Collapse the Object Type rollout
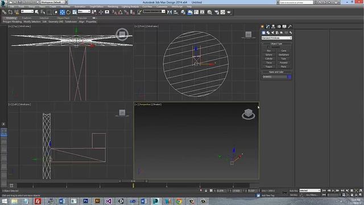The width and height of the screenshot is (364, 205). coord(276,43)
